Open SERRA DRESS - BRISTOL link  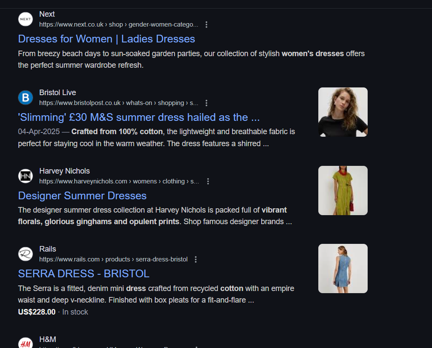84,274
